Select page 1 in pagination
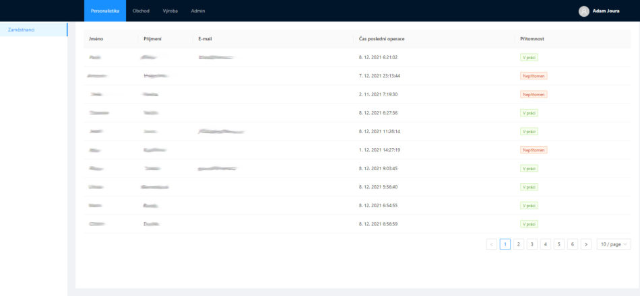The height and width of the screenshot is (296, 640). [x=505, y=244]
